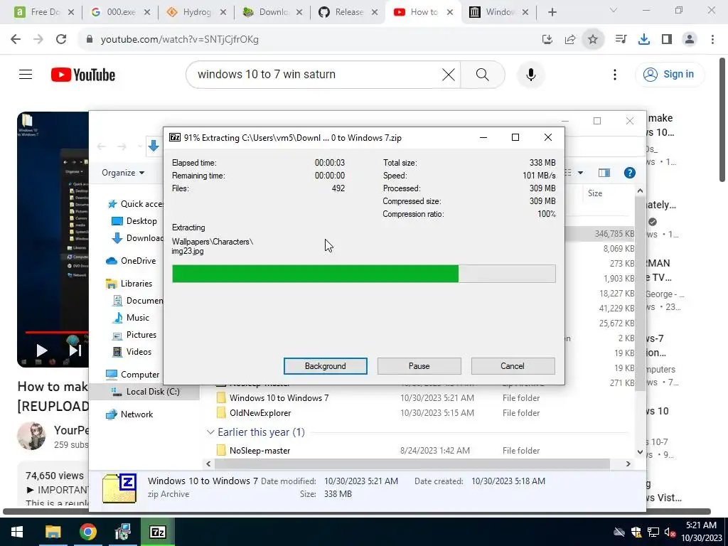Open the change view dropdown arrow

580,173
